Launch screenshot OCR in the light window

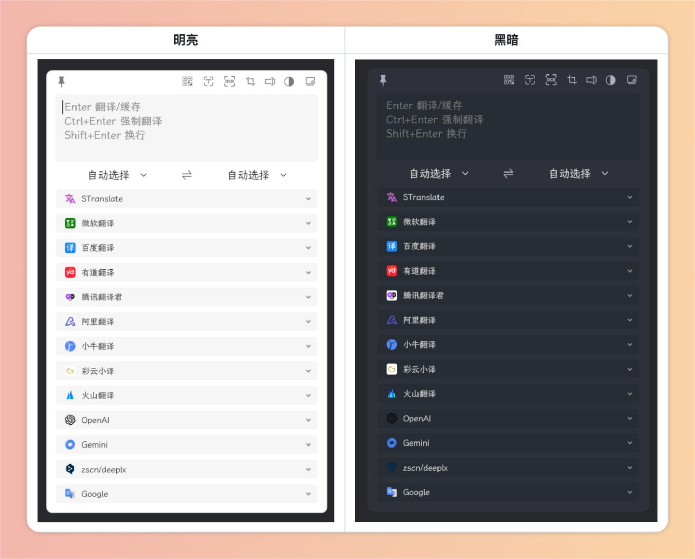(x=230, y=81)
